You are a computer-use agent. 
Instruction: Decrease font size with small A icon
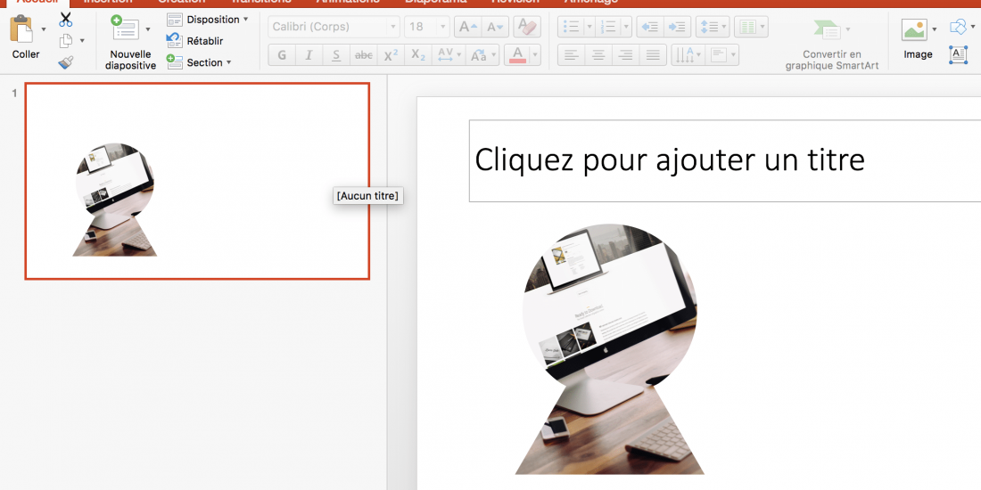coord(496,27)
